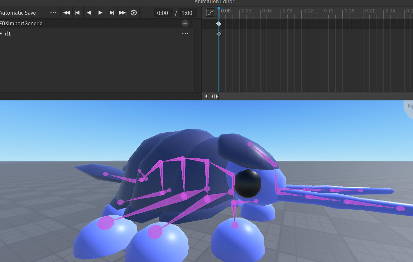
Task: Click the animation length field showing 1:00
Action: pyautogui.click(x=187, y=13)
